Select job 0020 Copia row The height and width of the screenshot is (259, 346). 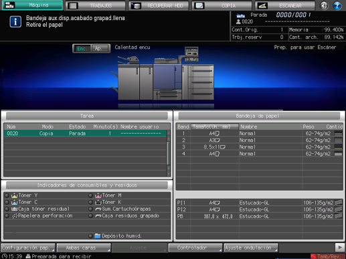(85, 133)
